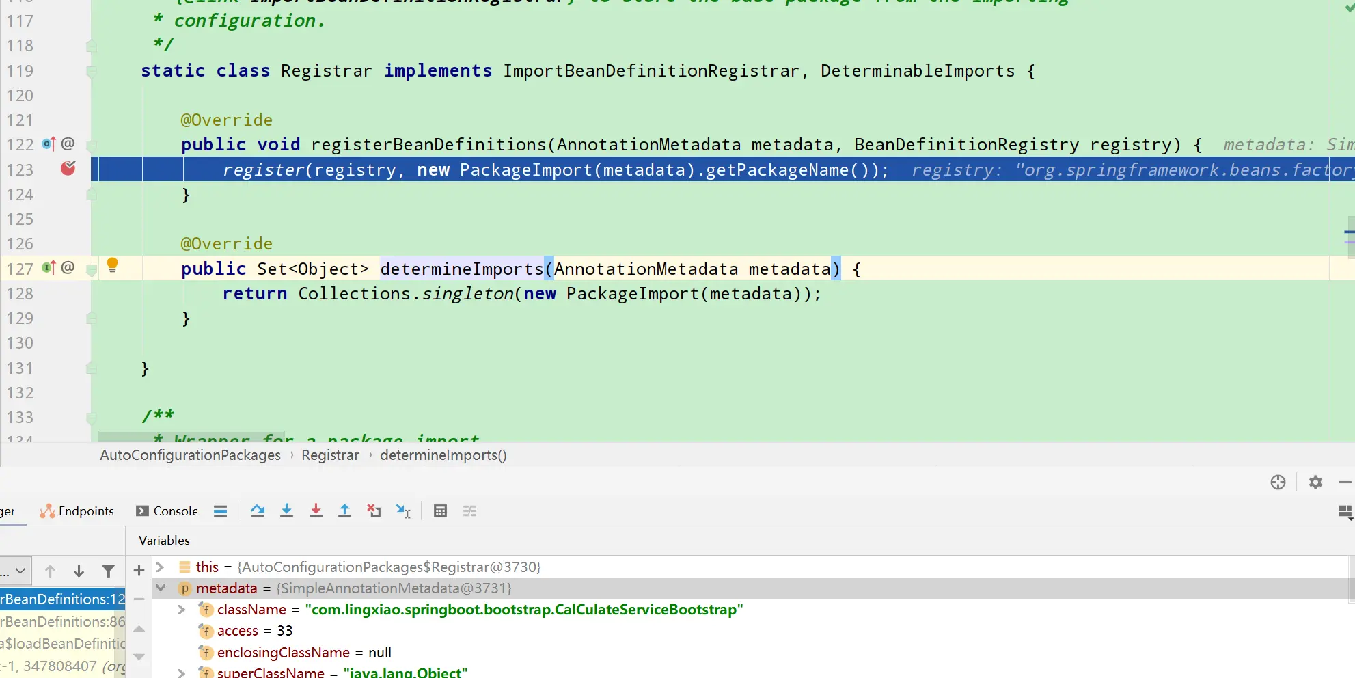Click the AutoConfigurationPackages breadcrumb

pyautogui.click(x=190, y=455)
